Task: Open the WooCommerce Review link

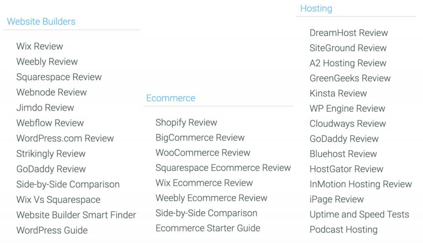Action: pyautogui.click(x=203, y=152)
